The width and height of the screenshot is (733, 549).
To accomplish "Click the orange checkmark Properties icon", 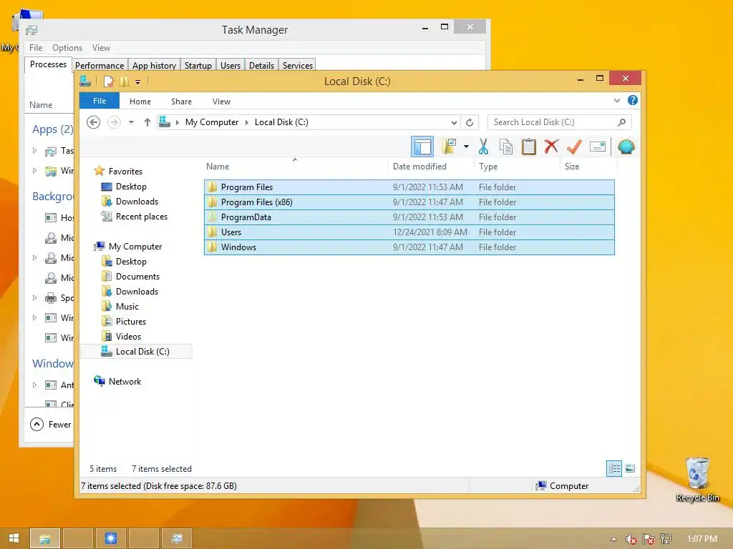I will [575, 147].
